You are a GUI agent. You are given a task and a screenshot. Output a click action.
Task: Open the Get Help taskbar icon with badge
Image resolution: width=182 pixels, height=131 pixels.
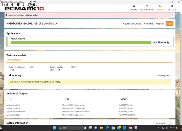click(x=119, y=128)
